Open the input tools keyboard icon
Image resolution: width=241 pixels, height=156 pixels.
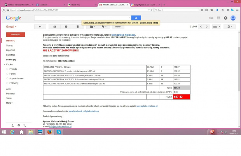tap(215, 27)
